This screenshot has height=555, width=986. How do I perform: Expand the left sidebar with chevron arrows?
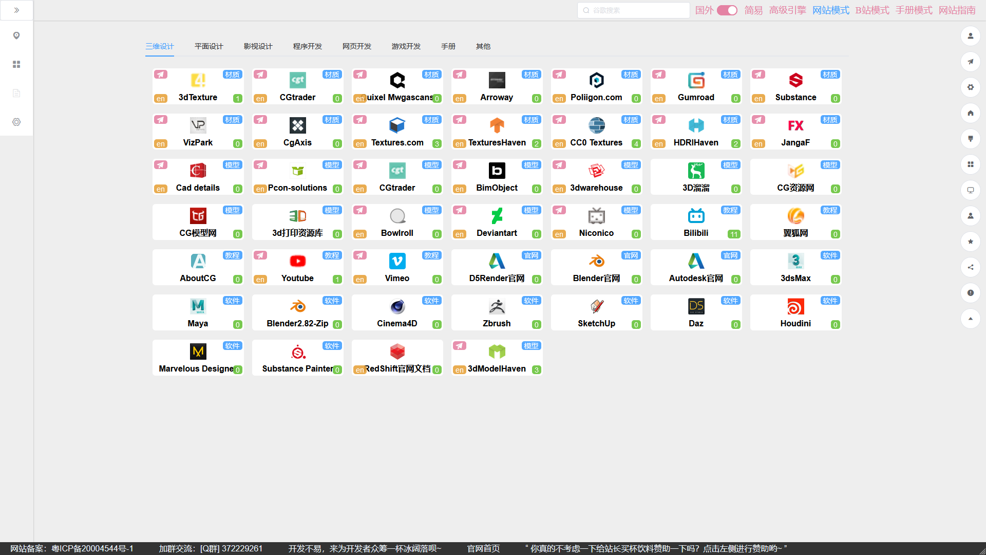point(16,10)
